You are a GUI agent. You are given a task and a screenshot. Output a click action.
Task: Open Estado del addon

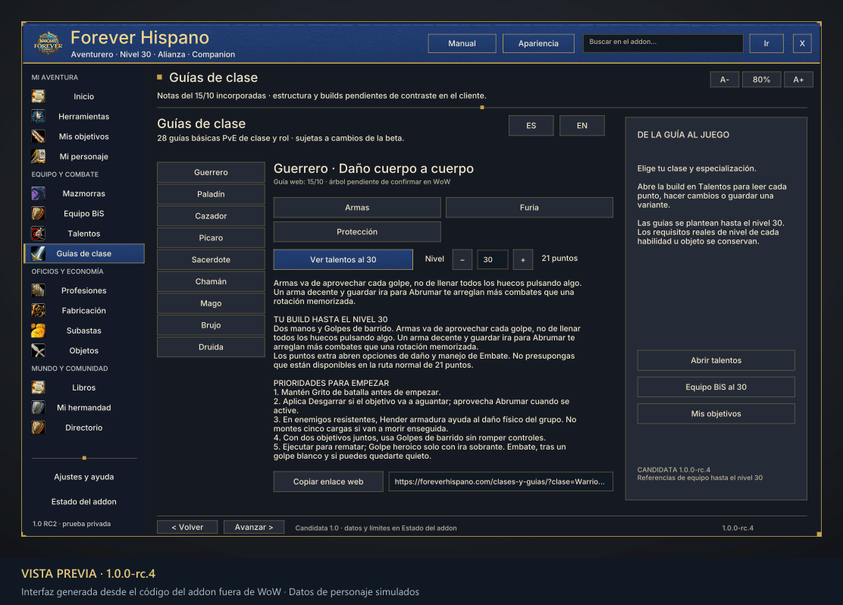pos(84,502)
